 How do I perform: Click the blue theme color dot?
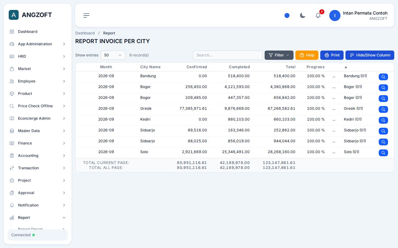(x=287, y=15)
